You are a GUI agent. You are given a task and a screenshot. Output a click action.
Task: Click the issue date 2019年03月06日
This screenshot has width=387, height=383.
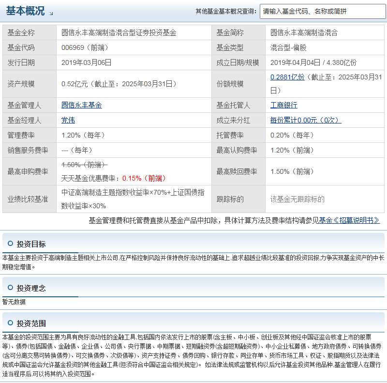(x=87, y=62)
